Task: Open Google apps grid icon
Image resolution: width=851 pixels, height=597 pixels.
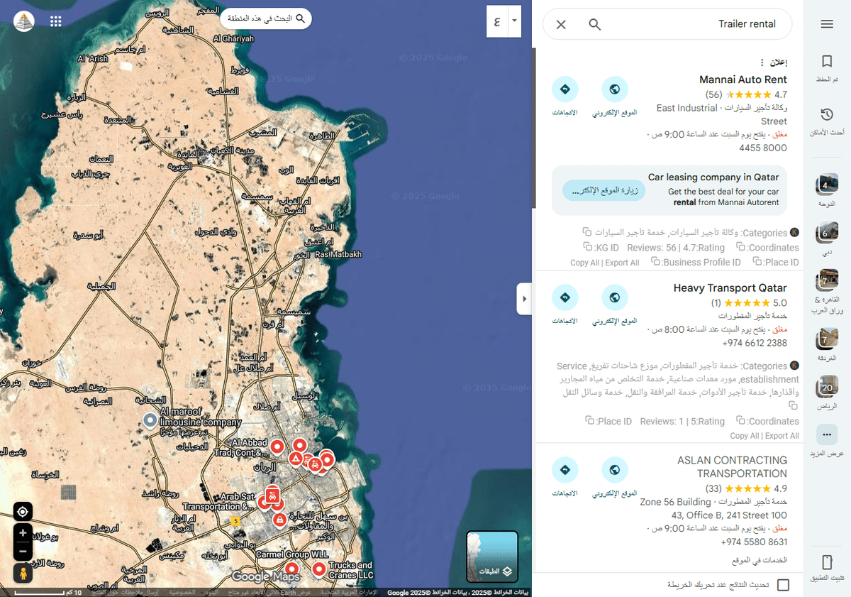Action: (56, 21)
